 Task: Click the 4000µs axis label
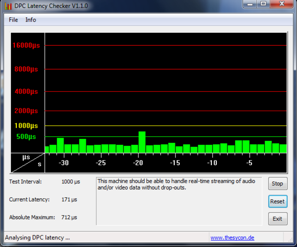[26, 91]
